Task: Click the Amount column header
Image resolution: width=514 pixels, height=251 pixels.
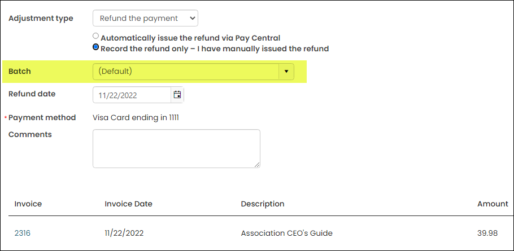Action: pyautogui.click(x=493, y=204)
